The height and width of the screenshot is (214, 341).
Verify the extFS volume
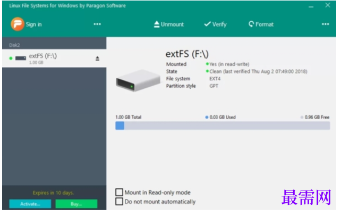(215, 24)
